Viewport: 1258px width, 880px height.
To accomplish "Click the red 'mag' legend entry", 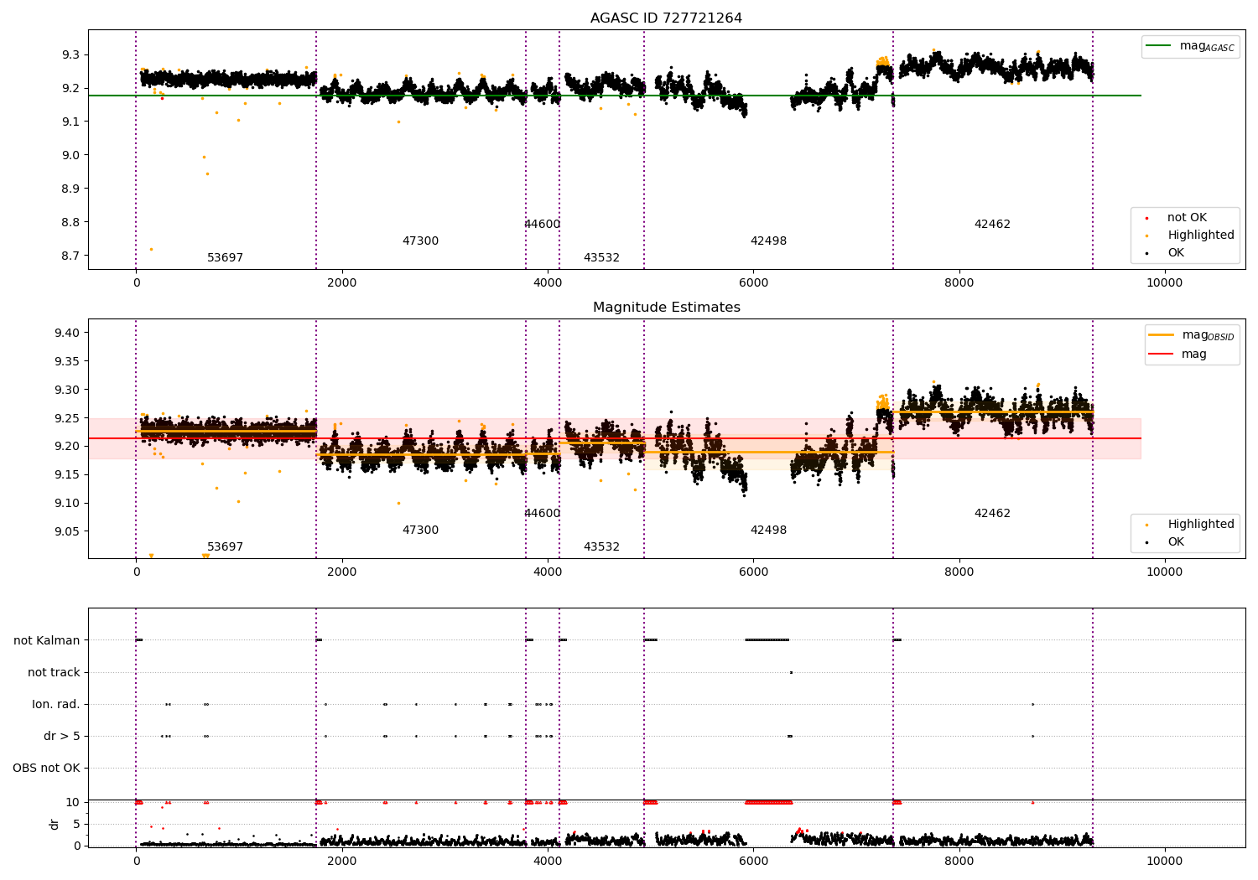I will point(1178,354).
